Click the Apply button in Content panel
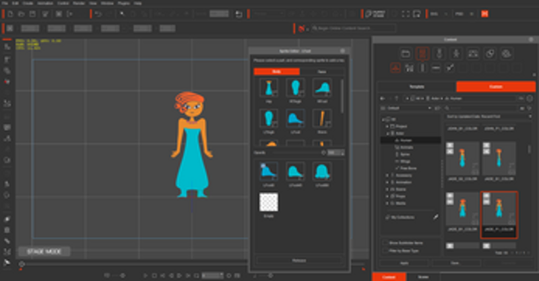The image size is (539, 281). click(404, 263)
